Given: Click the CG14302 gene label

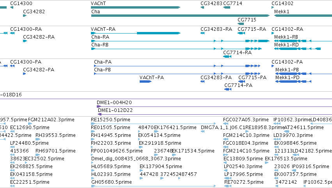Looking at the screenshot, I should (282, 4).
